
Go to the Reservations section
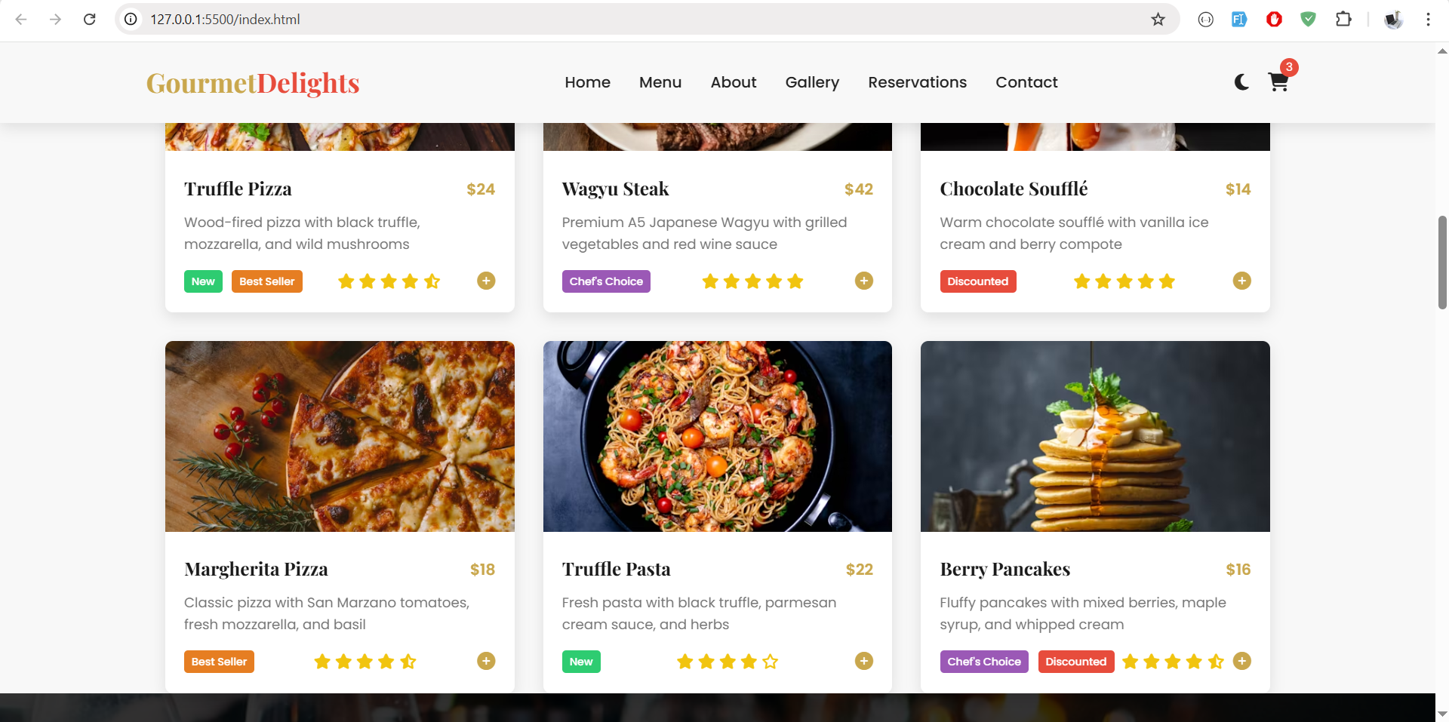click(x=917, y=82)
